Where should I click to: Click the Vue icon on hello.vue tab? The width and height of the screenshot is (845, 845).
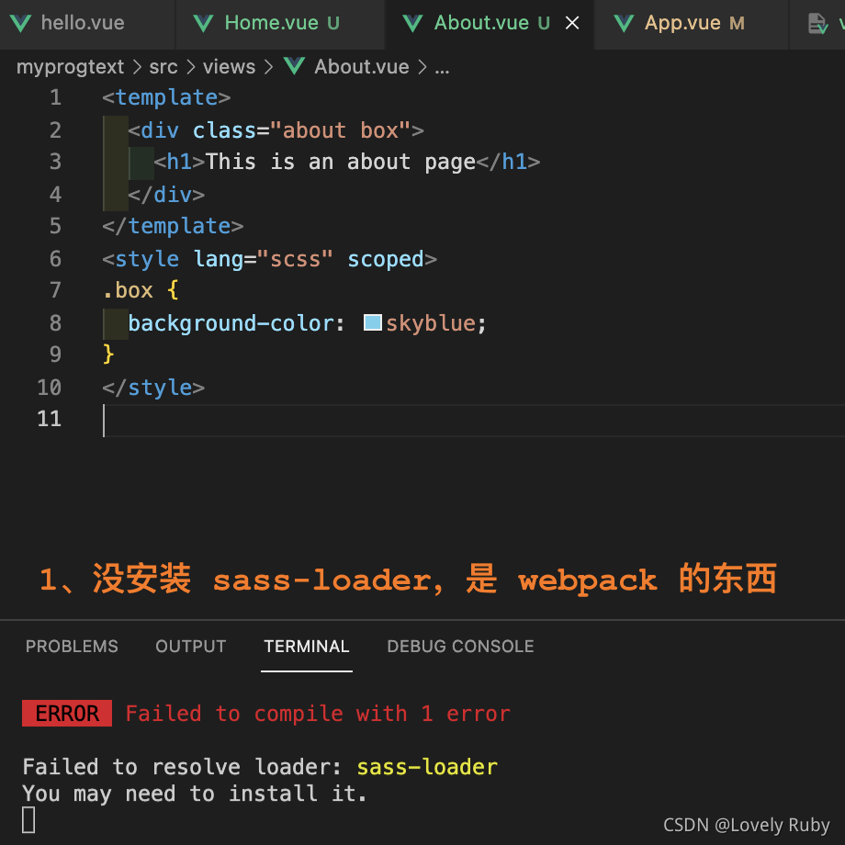coord(20,23)
